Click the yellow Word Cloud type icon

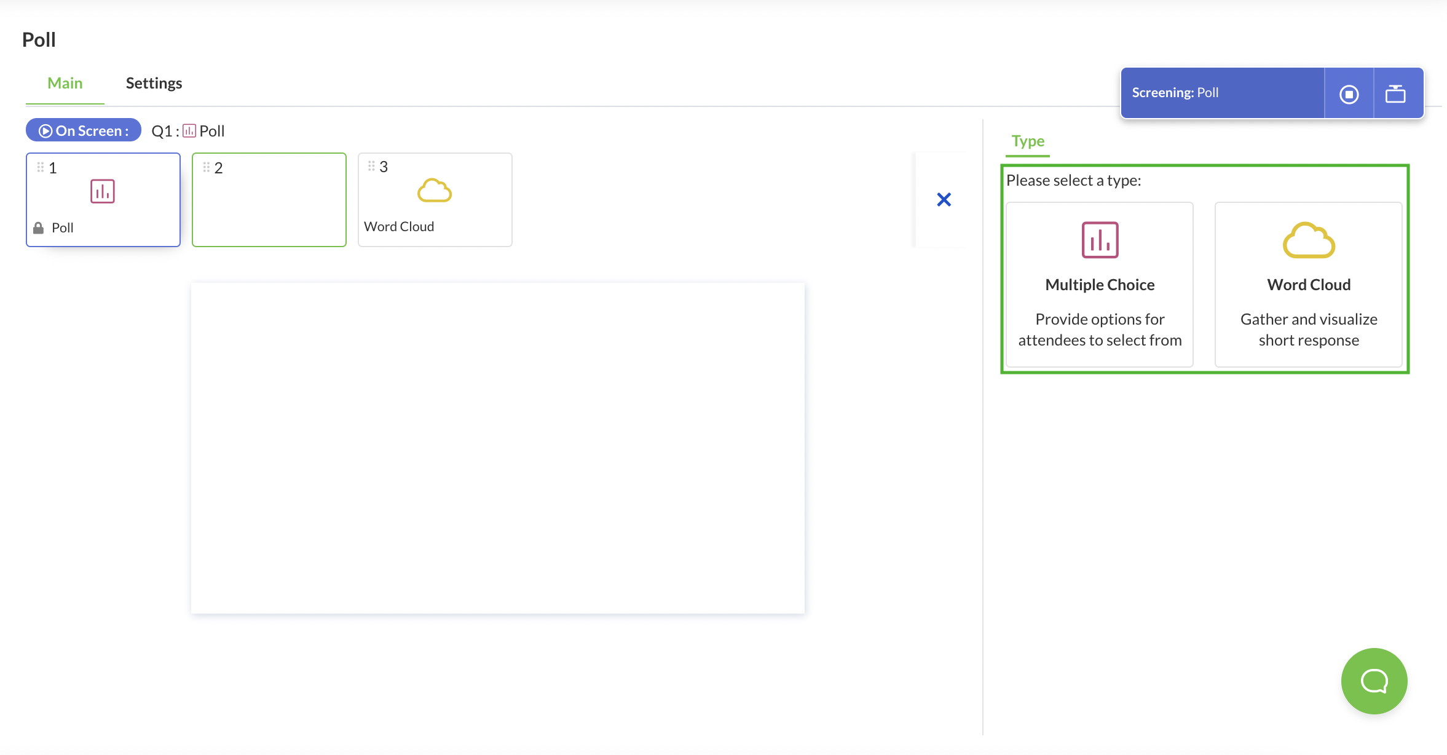click(x=1309, y=240)
